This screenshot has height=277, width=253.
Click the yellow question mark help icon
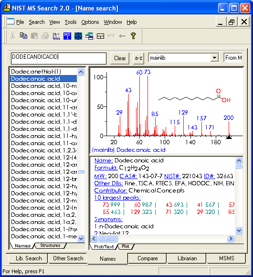click(133, 36)
